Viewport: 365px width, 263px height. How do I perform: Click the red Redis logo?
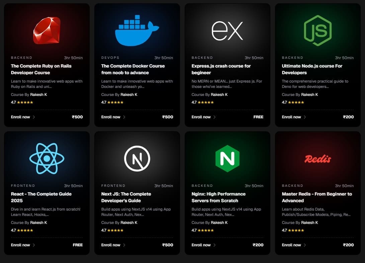coord(317,159)
